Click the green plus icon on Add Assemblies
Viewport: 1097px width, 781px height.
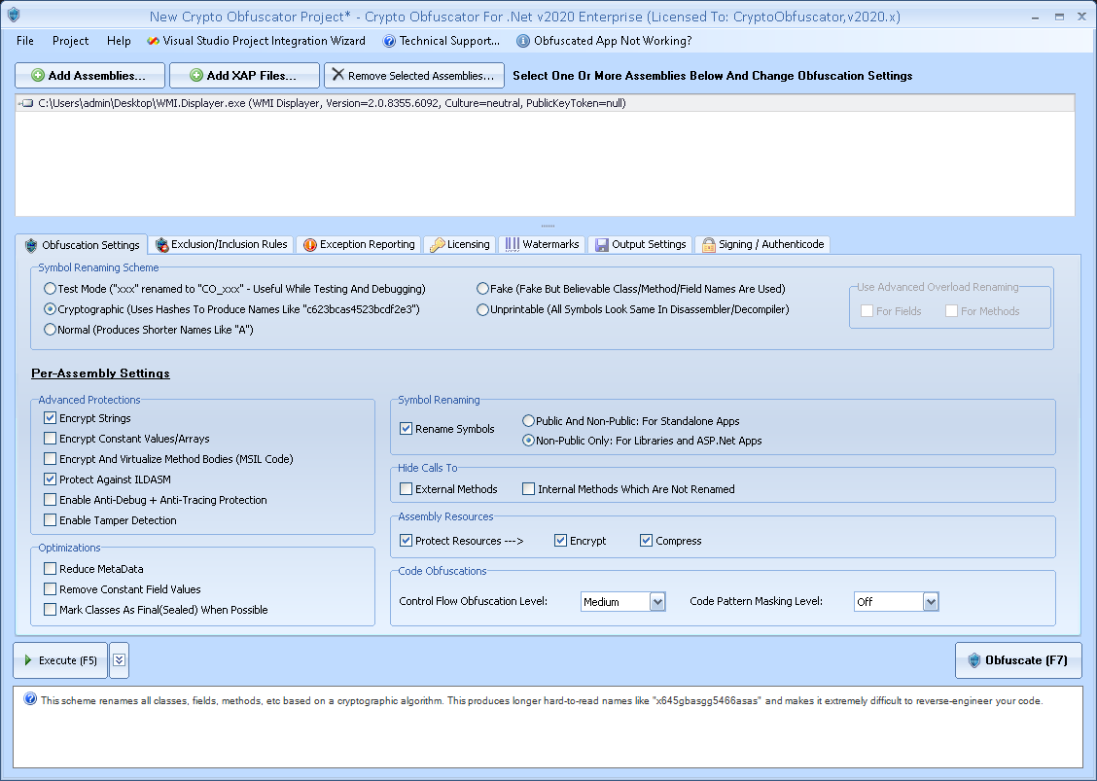tap(38, 76)
